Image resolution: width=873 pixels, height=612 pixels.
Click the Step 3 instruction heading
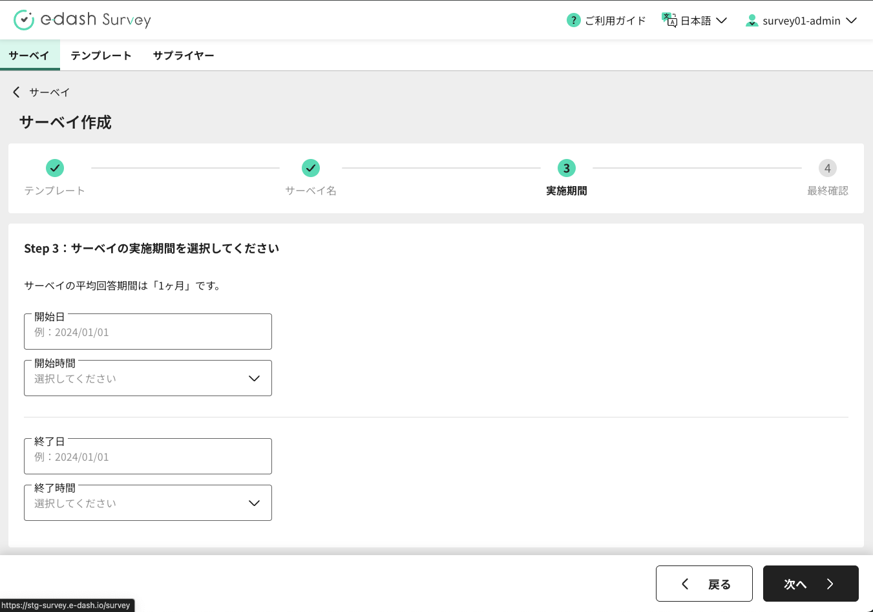coord(152,248)
